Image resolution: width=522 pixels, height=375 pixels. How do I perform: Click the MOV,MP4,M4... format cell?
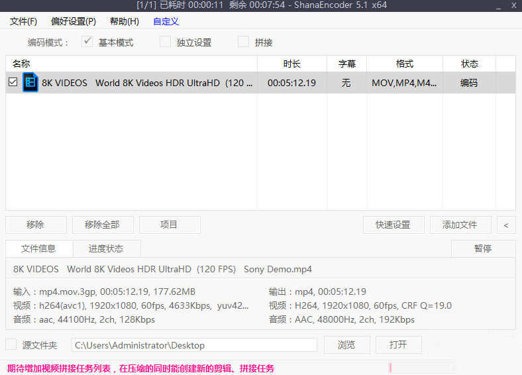pos(404,83)
